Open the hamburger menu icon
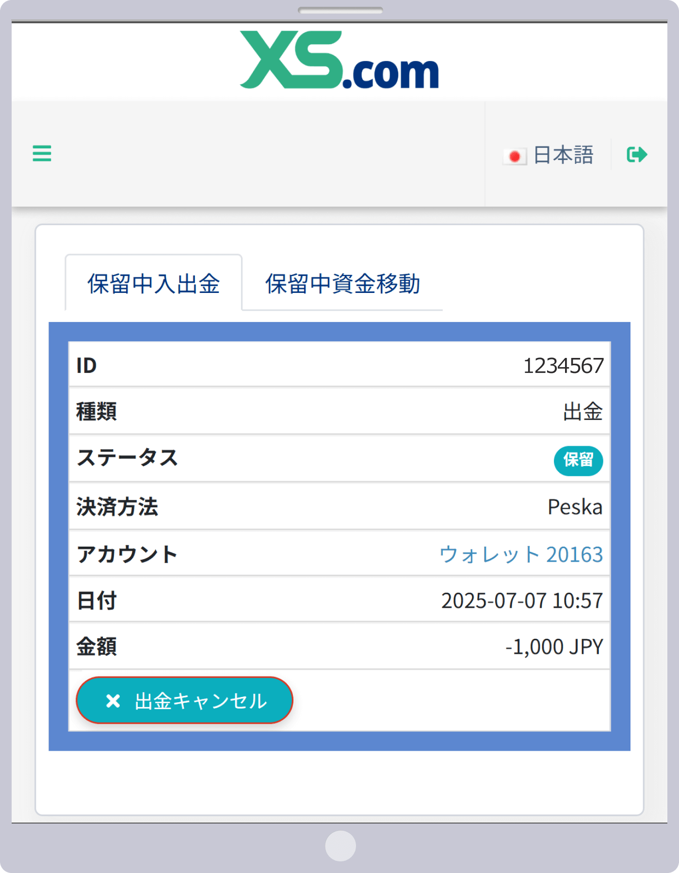This screenshot has width=679, height=873. [x=42, y=154]
